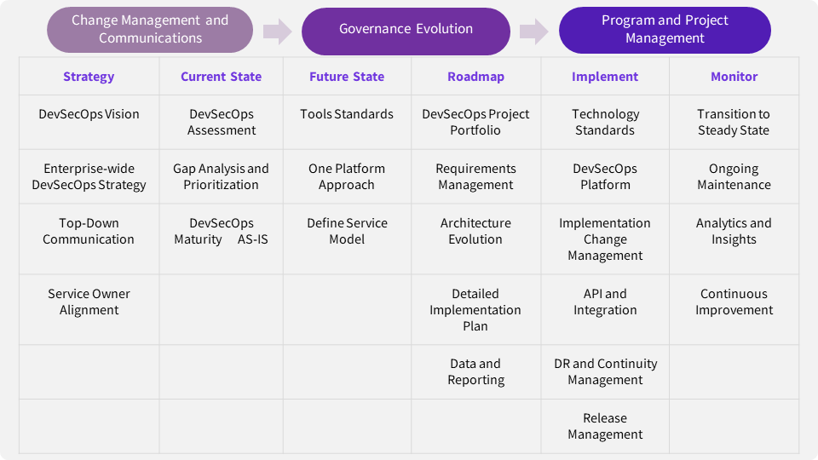
Task: Select the Service Owner Alignment cell
Action: 89,302
